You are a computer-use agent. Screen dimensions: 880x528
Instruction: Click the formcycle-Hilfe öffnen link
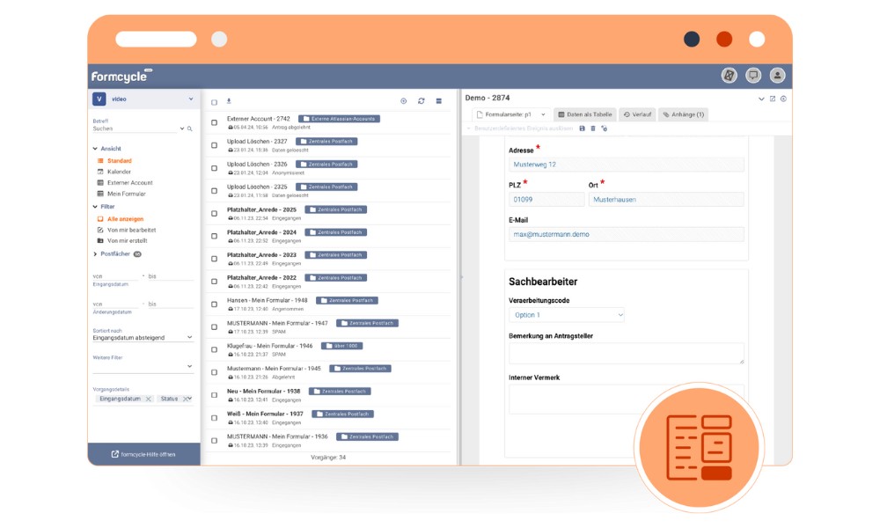pos(143,454)
